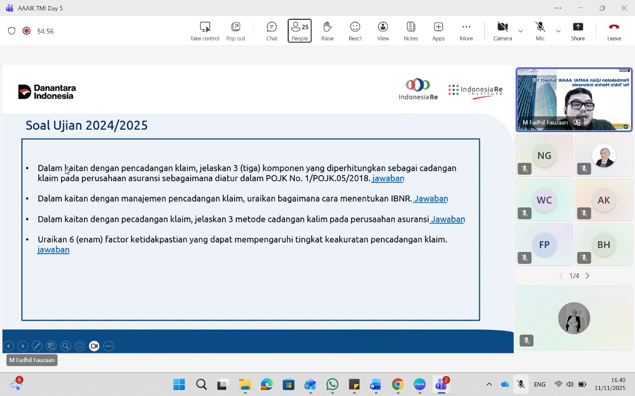Click M Fadhil Fauzaan's video thumbnail
Viewport: 635px width, 396px height.
point(574,99)
